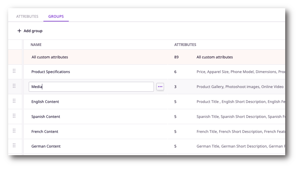This screenshot has width=299, height=169.
Task: Select the drag handle for English Content
Action: 14,101
